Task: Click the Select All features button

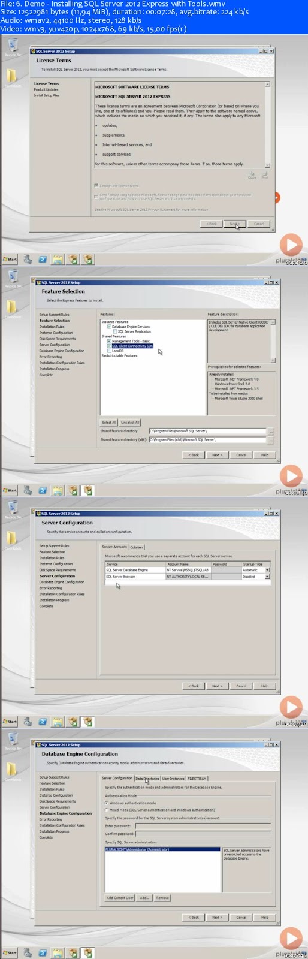Action: (x=109, y=422)
